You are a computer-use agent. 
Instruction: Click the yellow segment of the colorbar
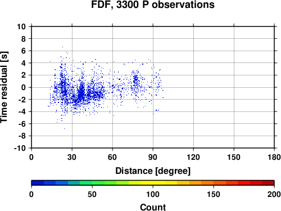[153, 182]
